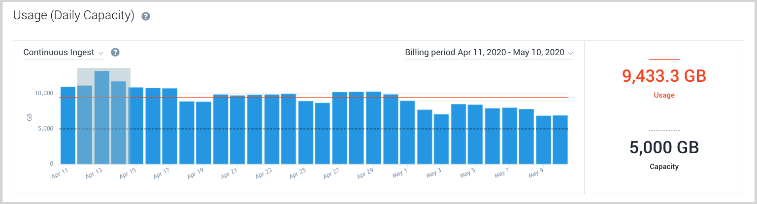
Task: Select the Apr 21 ingest bar
Action: click(237, 130)
